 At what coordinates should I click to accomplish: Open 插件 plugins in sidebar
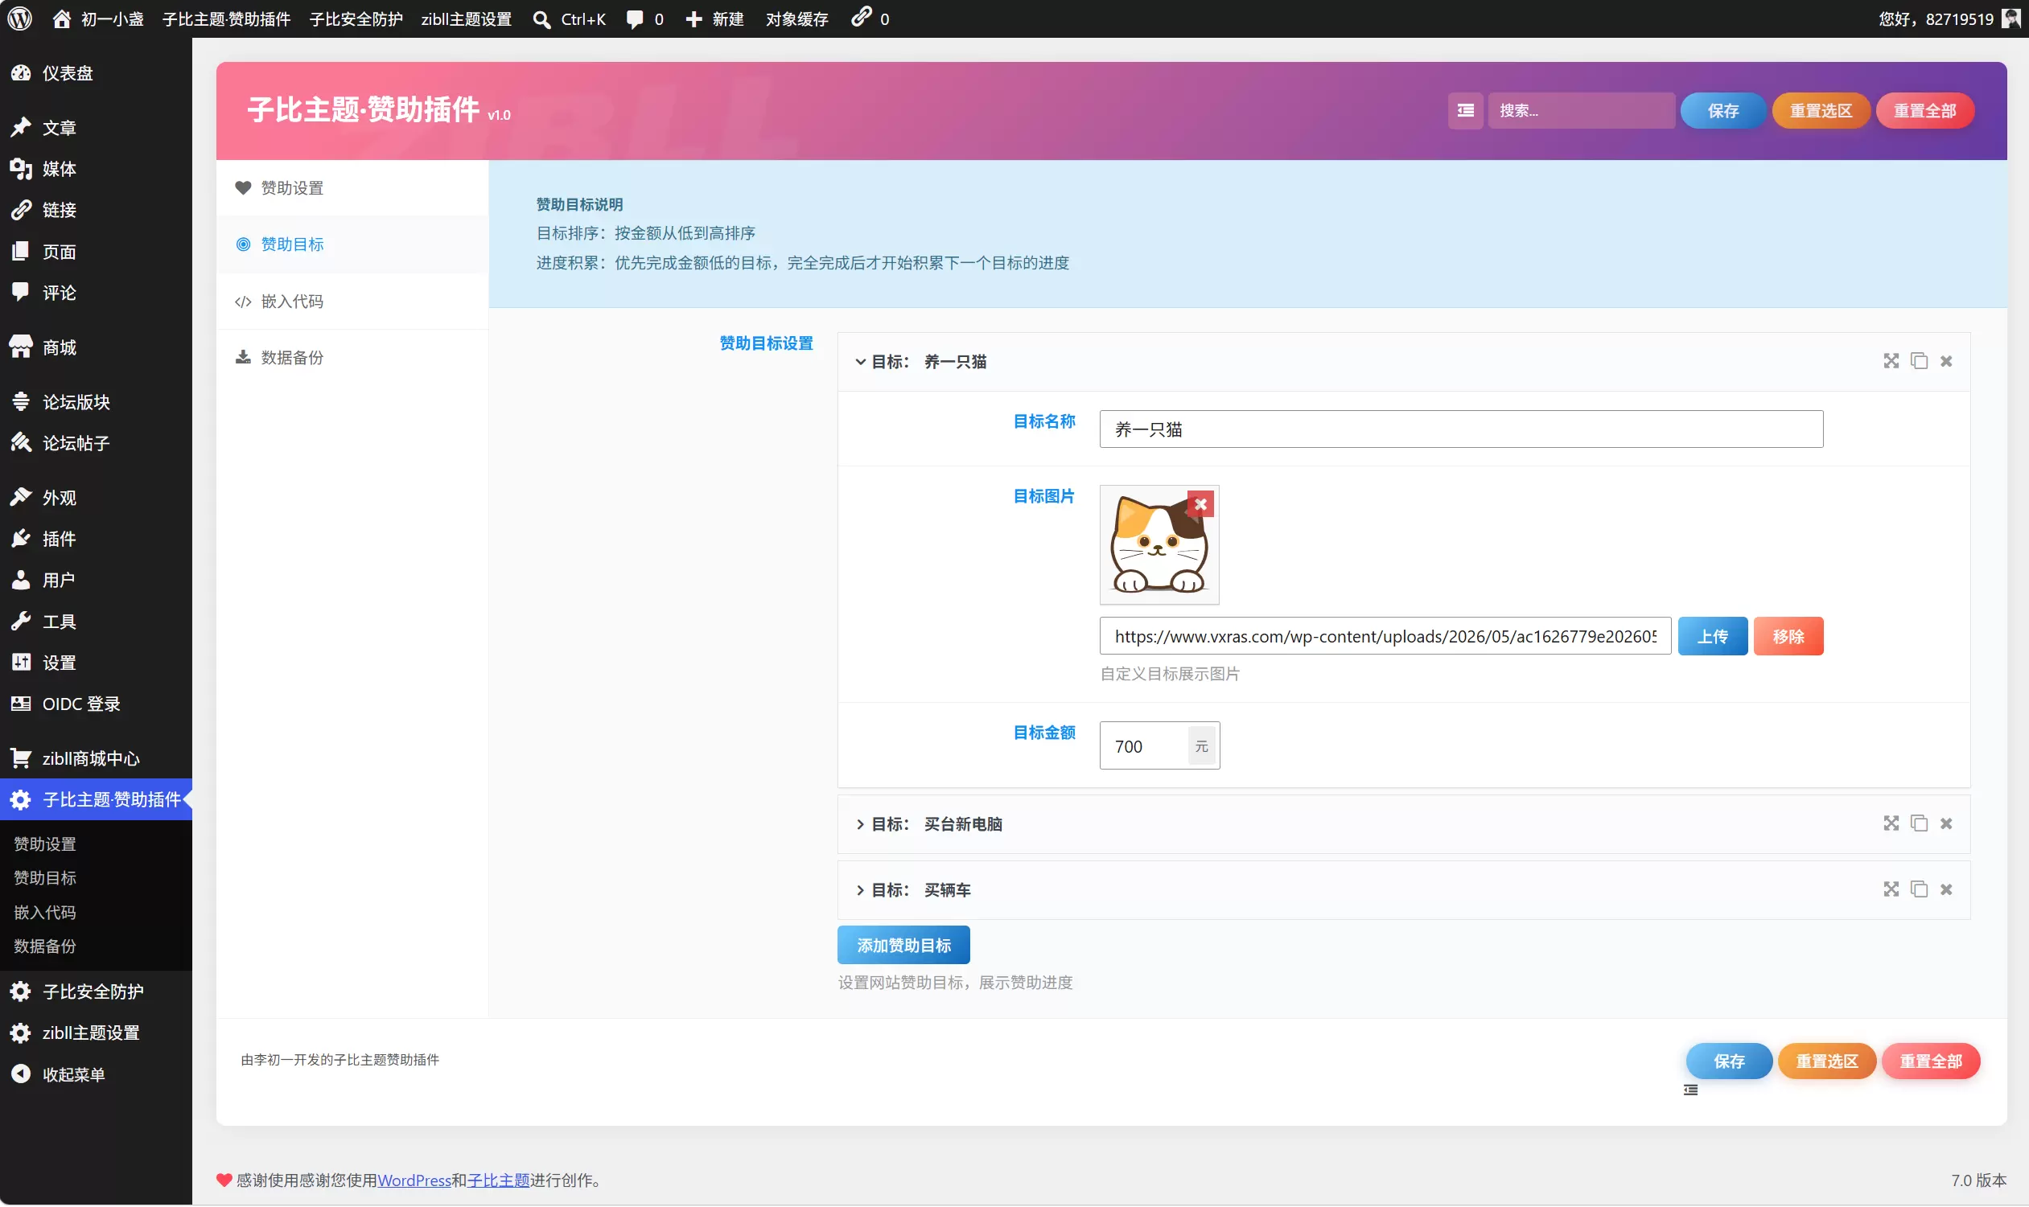point(96,539)
